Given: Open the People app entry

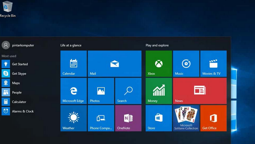Looking at the screenshot, I should tap(18, 92).
